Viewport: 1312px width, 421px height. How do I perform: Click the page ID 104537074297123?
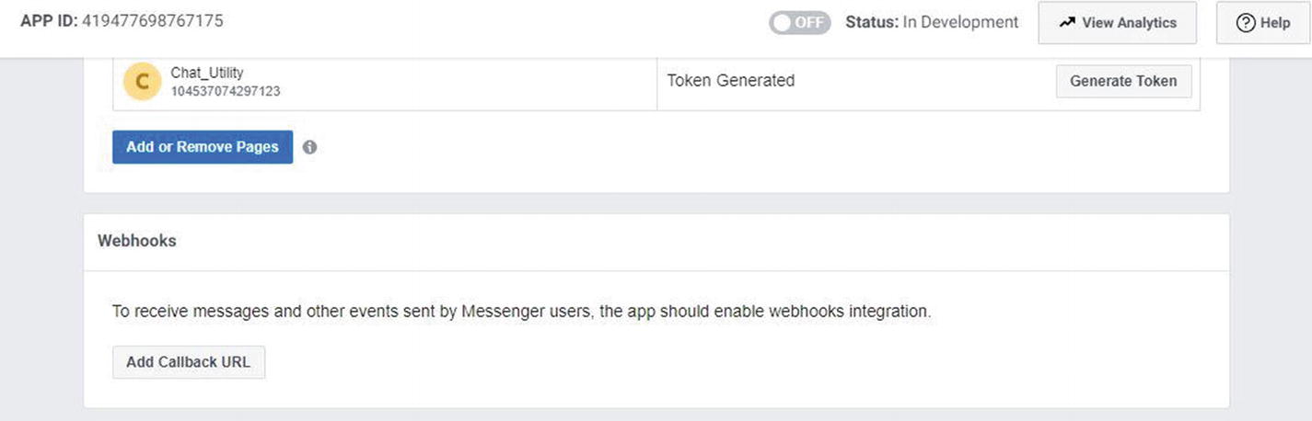[226, 92]
